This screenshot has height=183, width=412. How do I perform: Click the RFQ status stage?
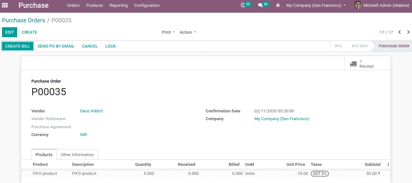pos(338,46)
